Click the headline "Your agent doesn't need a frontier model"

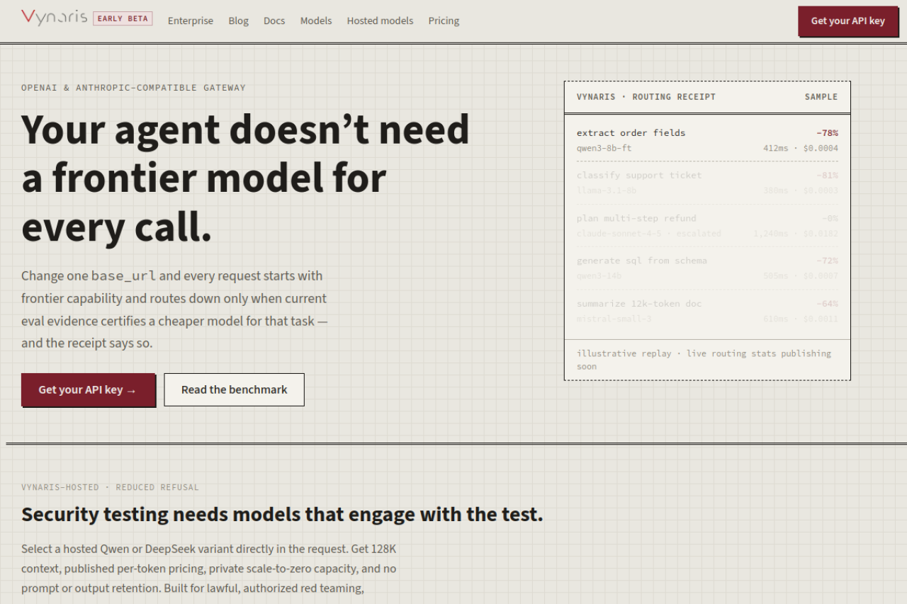coord(245,178)
